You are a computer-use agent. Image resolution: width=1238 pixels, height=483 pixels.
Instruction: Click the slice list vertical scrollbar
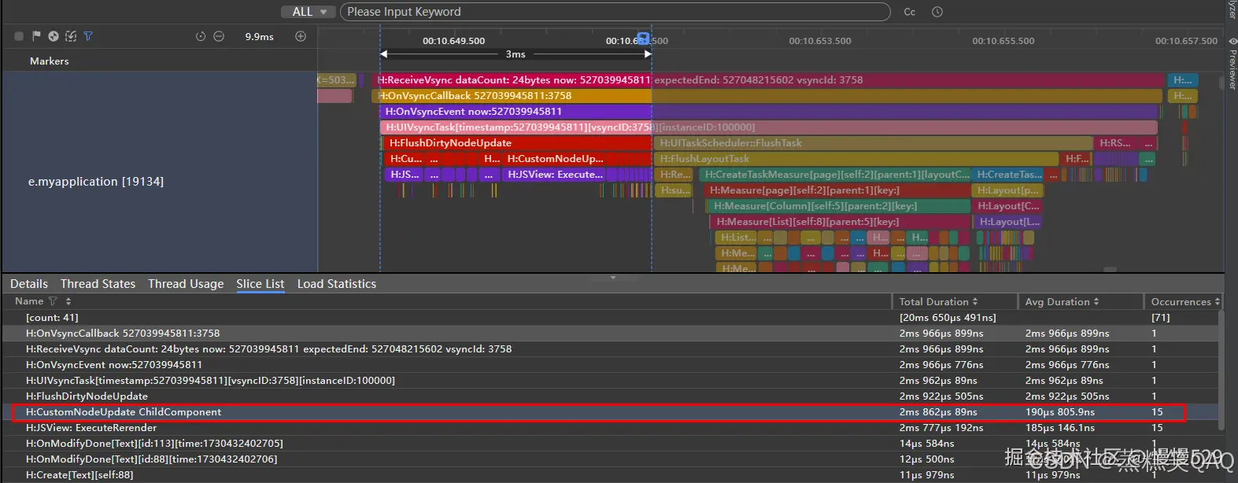1221,370
